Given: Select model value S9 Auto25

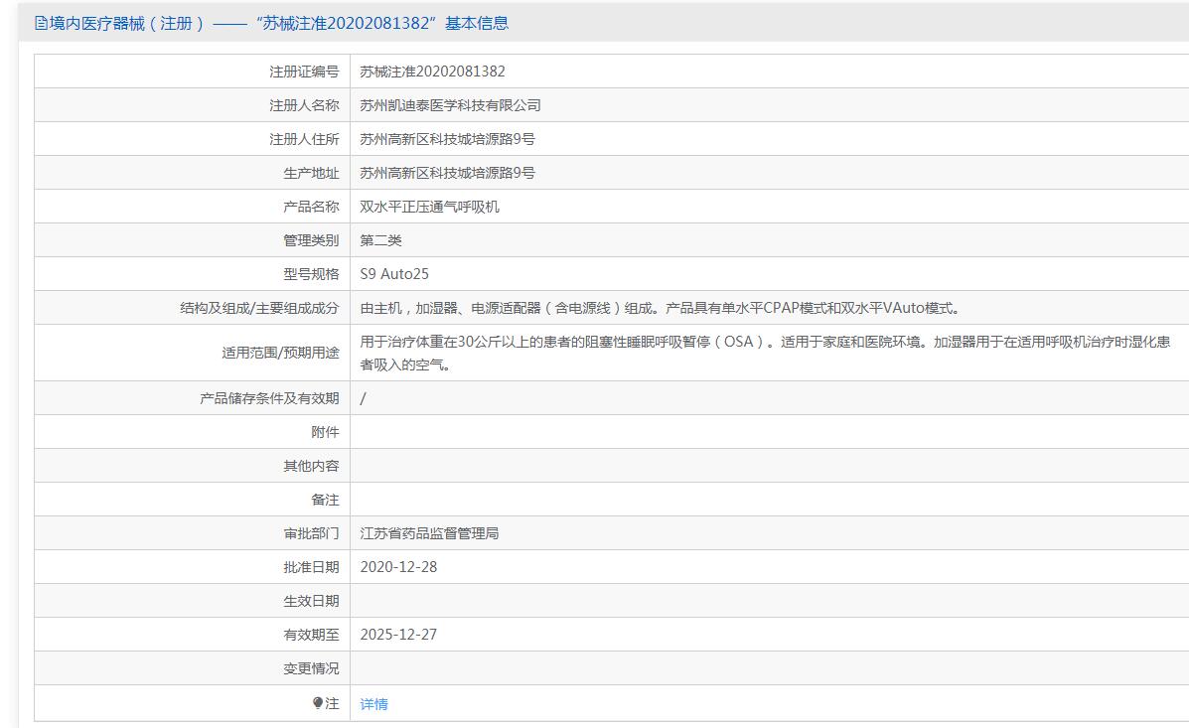Looking at the screenshot, I should pos(394,274).
